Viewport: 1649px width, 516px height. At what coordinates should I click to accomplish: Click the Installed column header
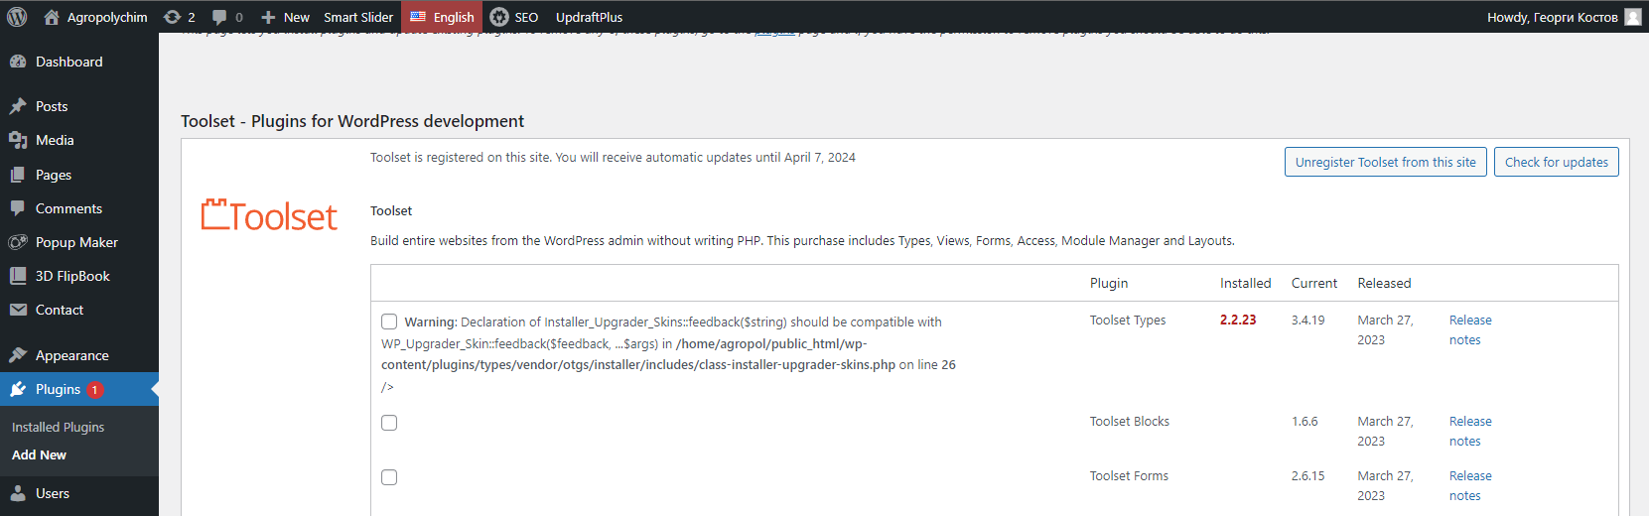coord(1245,283)
